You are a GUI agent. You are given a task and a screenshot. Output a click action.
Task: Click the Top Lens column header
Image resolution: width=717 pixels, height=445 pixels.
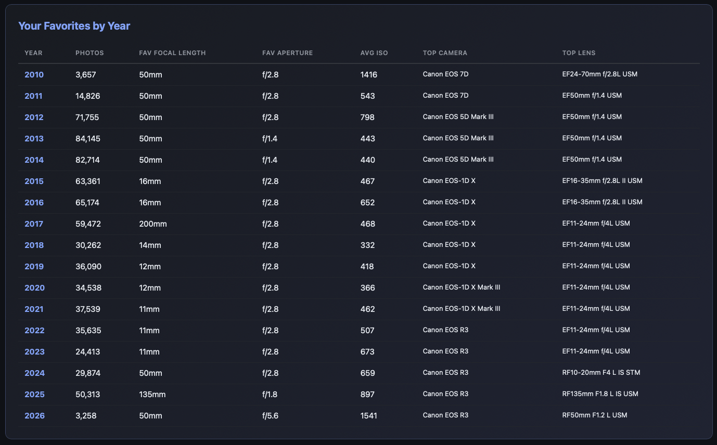pos(579,53)
